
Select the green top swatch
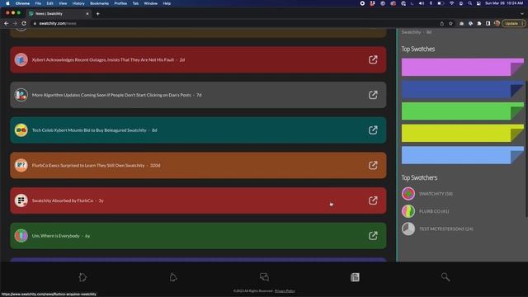click(463, 111)
